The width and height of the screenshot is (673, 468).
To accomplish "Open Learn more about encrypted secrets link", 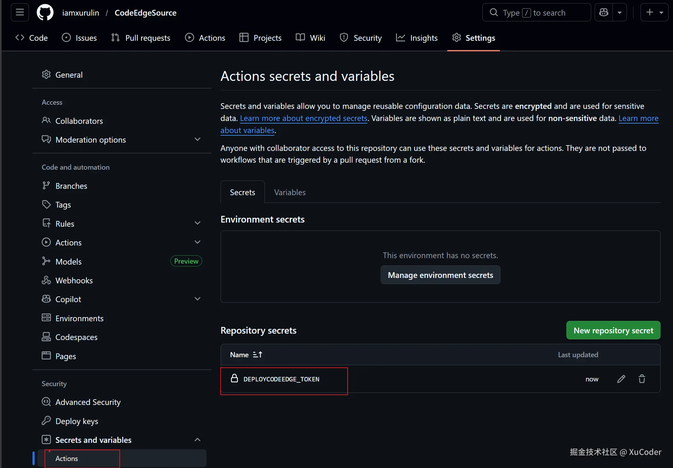I will (x=303, y=118).
